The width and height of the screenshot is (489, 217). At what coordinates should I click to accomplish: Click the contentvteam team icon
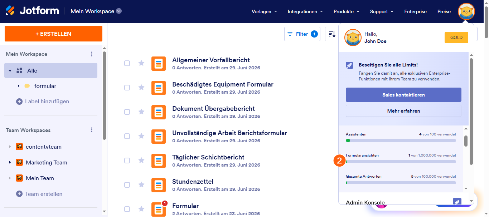[19, 147]
